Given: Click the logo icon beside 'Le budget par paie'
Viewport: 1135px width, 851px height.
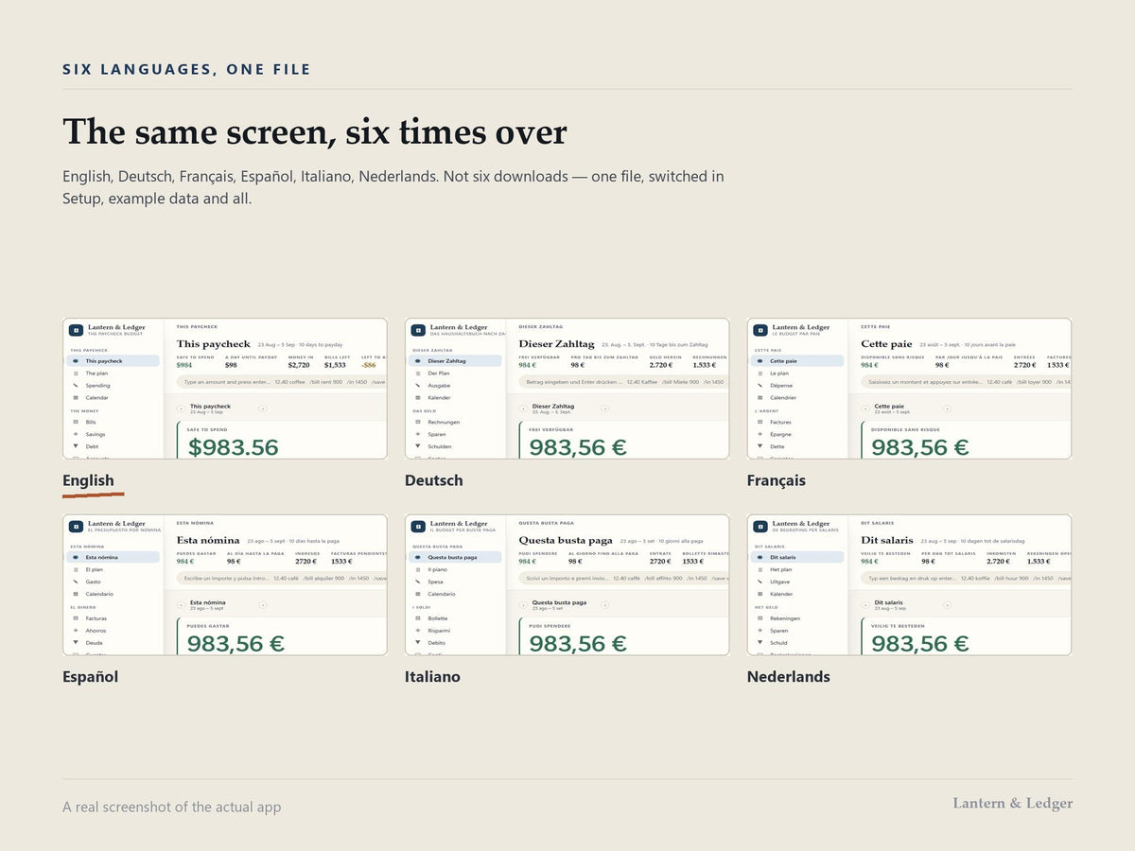Looking at the screenshot, I should pos(760,330).
